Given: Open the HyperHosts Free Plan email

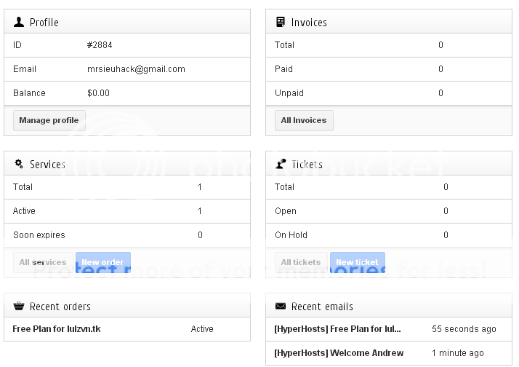Looking at the screenshot, I should pos(337,329).
